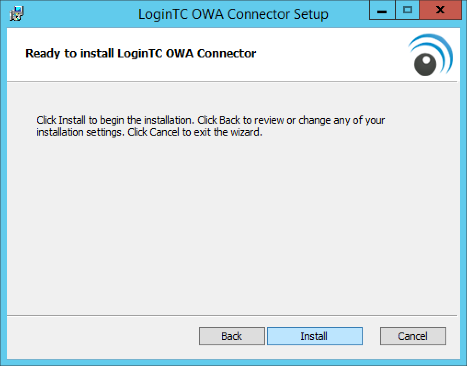Return to previous step with Back
Image resolution: width=467 pixels, height=366 pixels.
coord(232,336)
